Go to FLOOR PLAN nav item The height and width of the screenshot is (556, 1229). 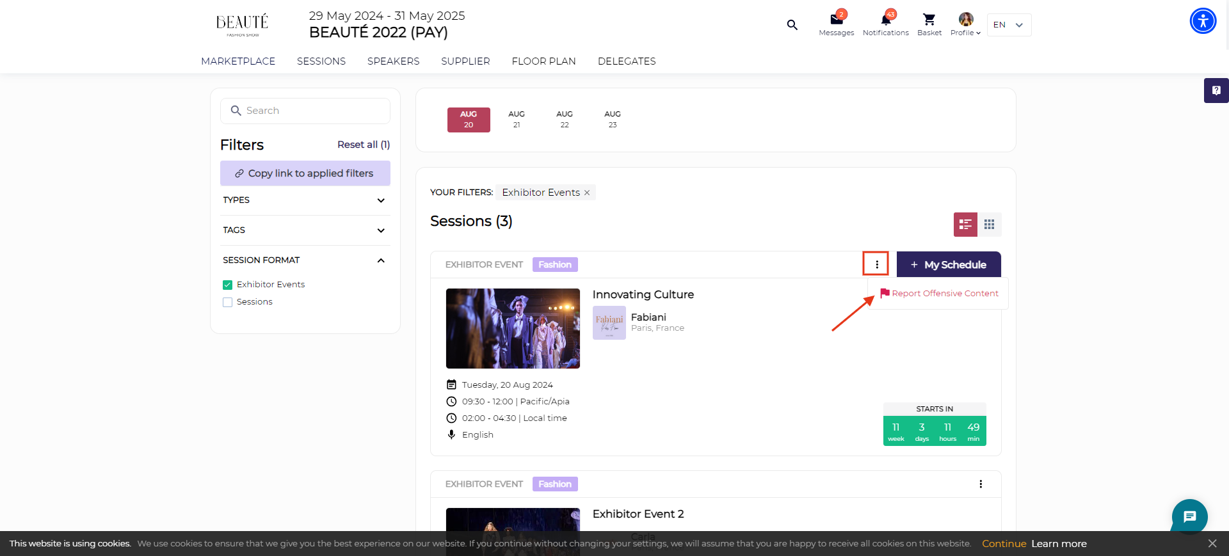(544, 61)
